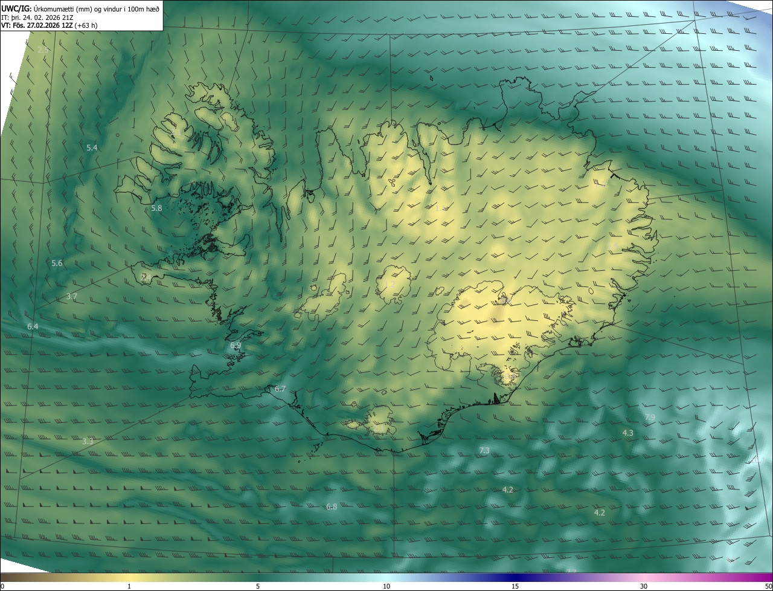
Task: Click the 5.4 precipitable water value
Action: point(92,147)
